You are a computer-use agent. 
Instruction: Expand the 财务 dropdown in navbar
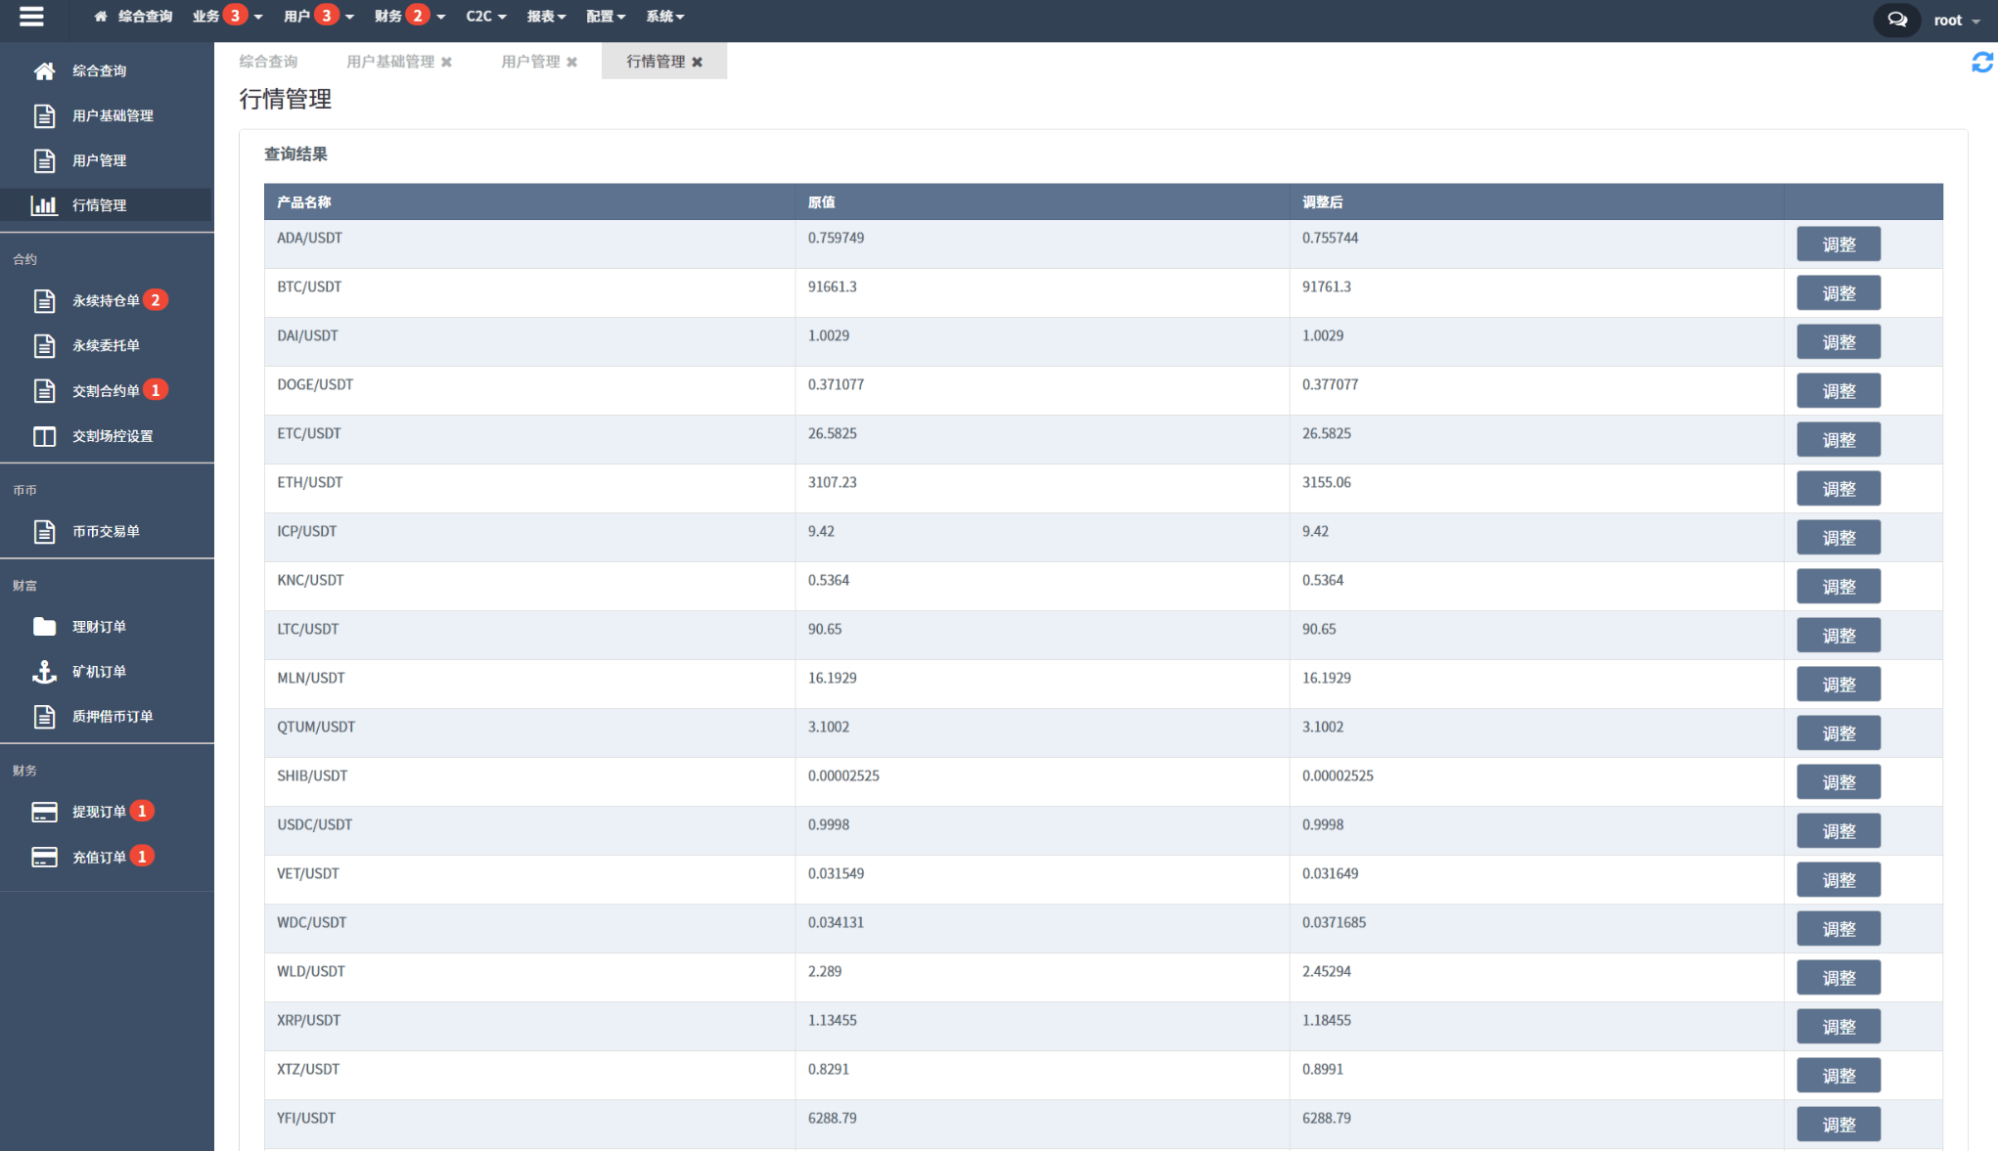pyautogui.click(x=409, y=17)
